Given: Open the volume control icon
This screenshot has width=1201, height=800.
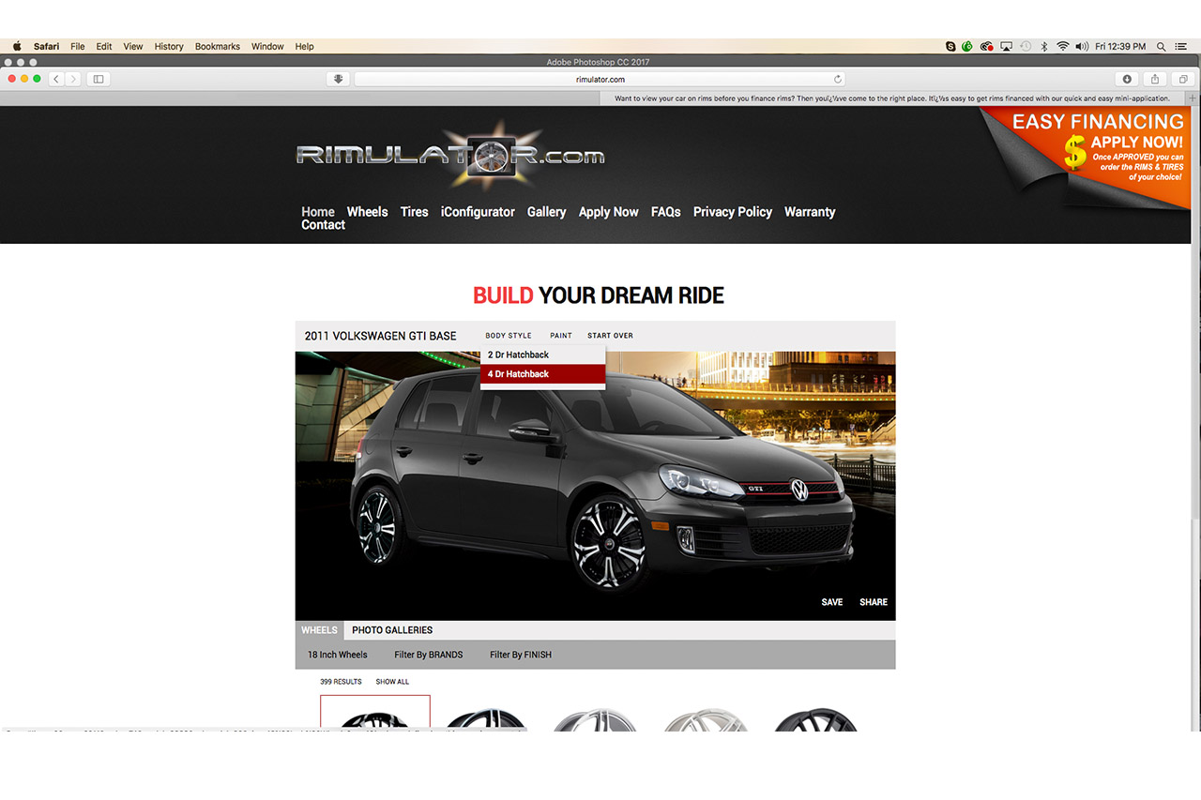Looking at the screenshot, I should click(x=1082, y=46).
